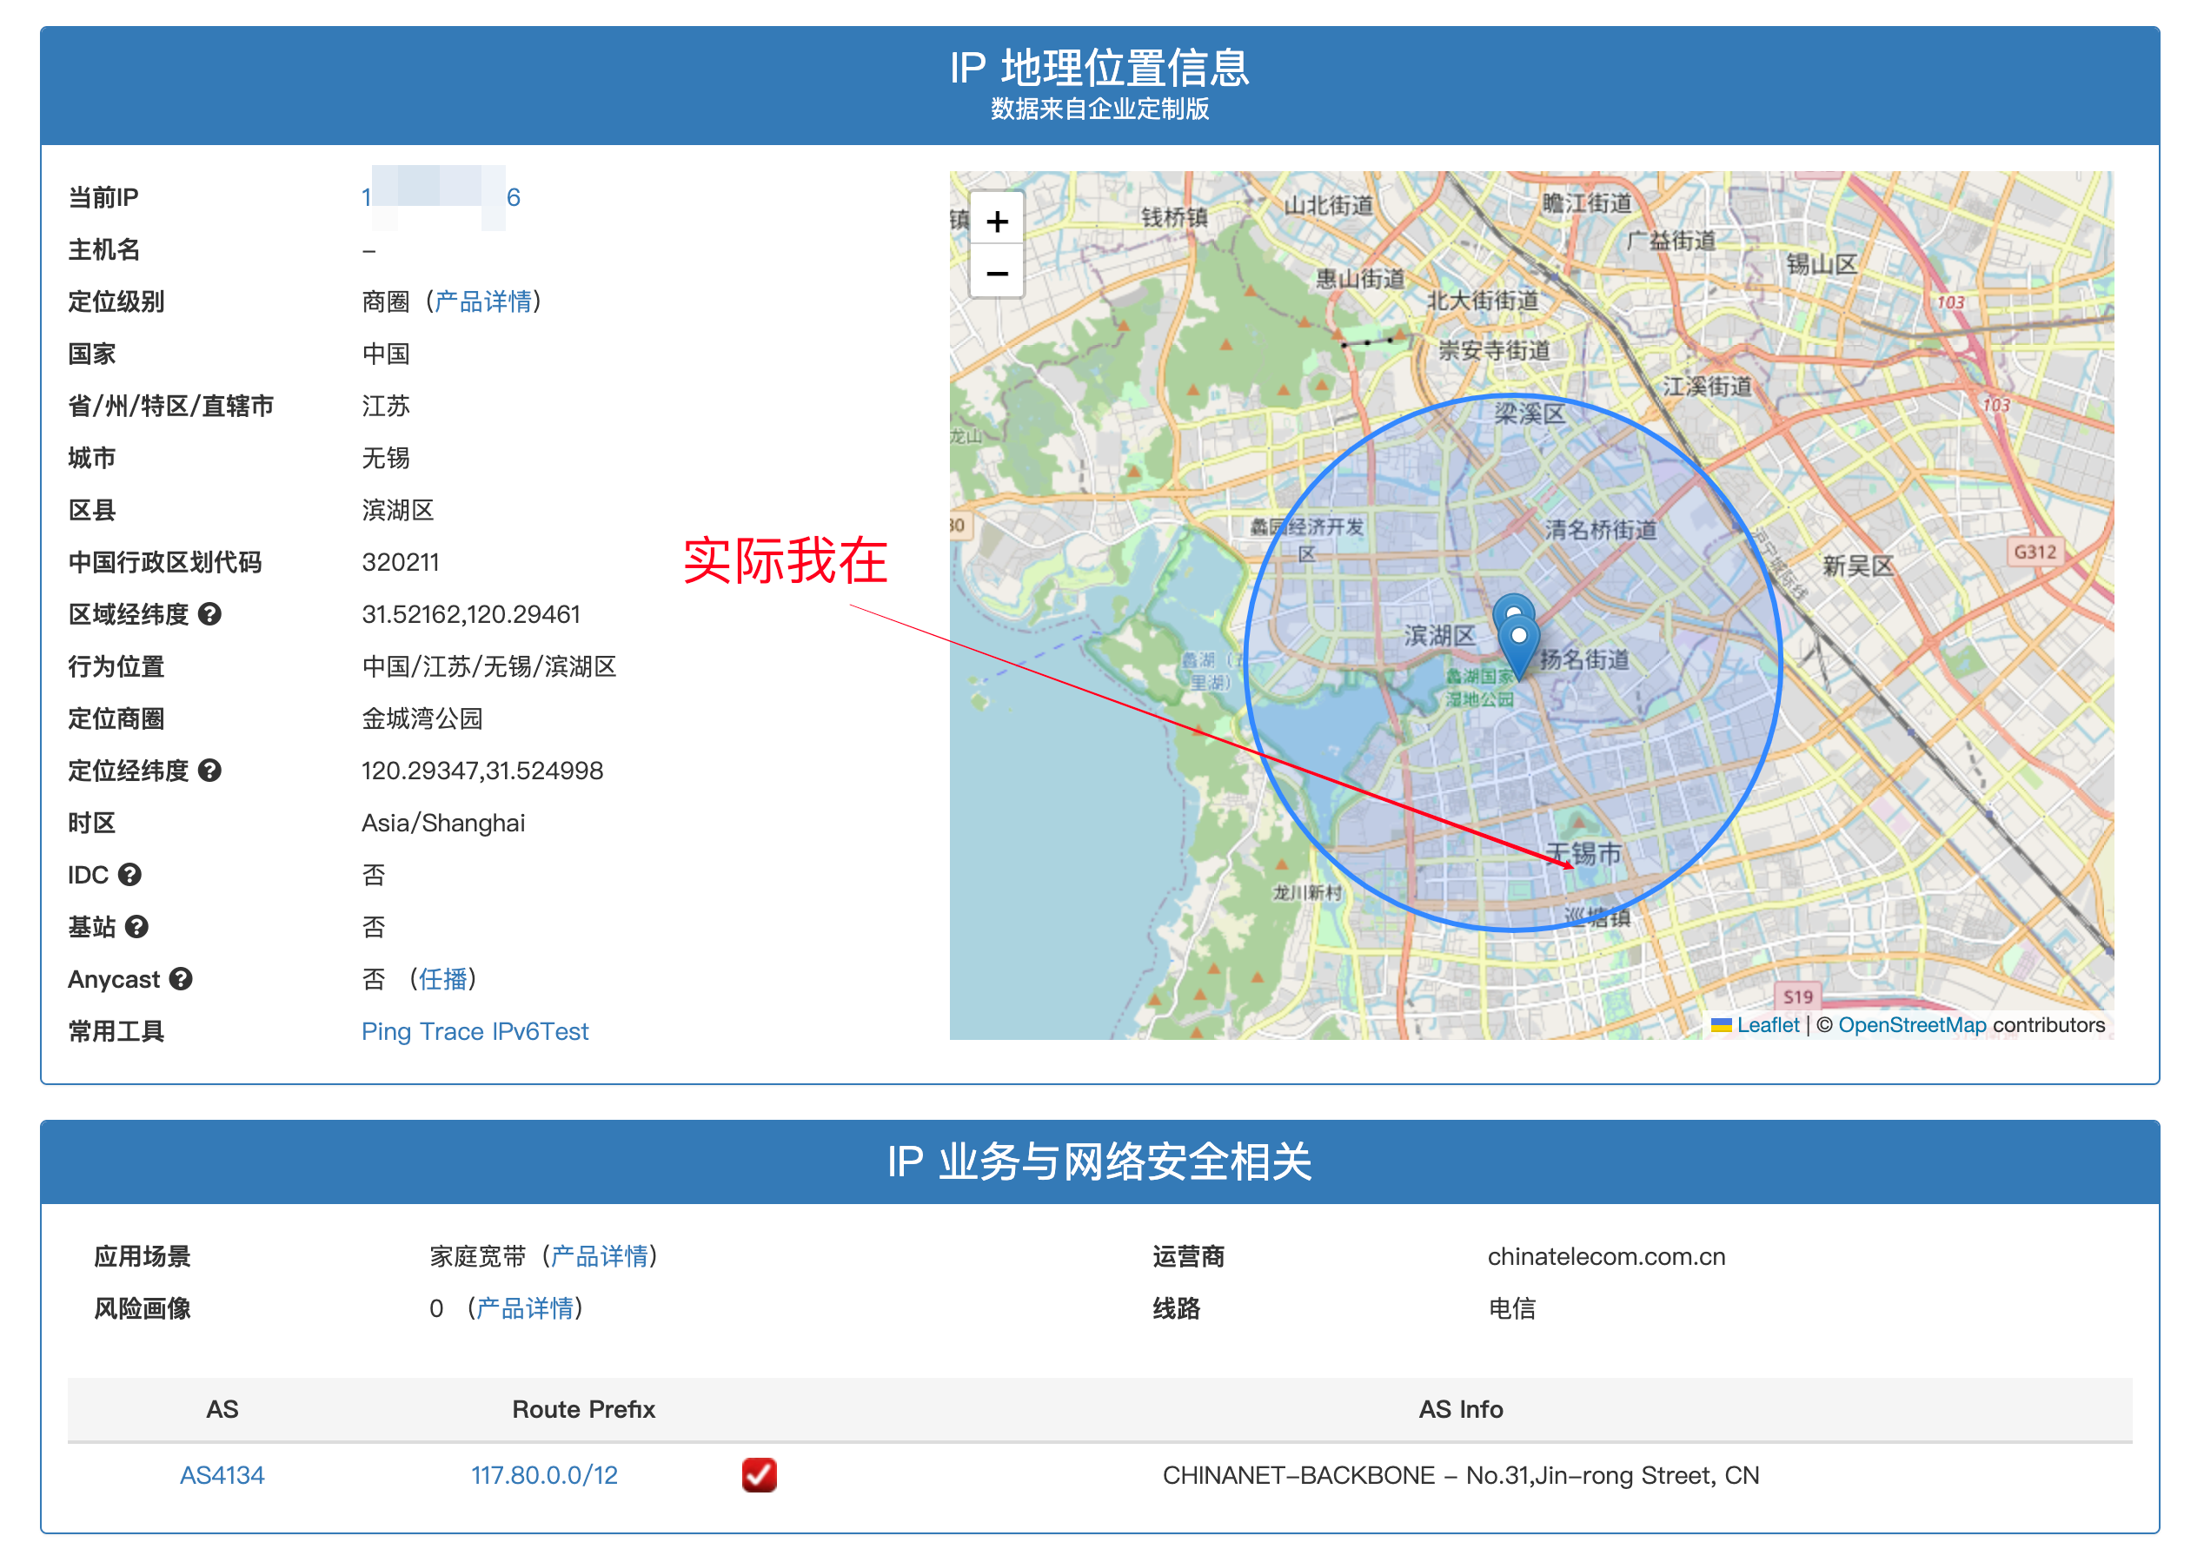Screen dimensions: 2204x1562
Task: Open the AS4134 link
Action: pyautogui.click(x=222, y=1474)
